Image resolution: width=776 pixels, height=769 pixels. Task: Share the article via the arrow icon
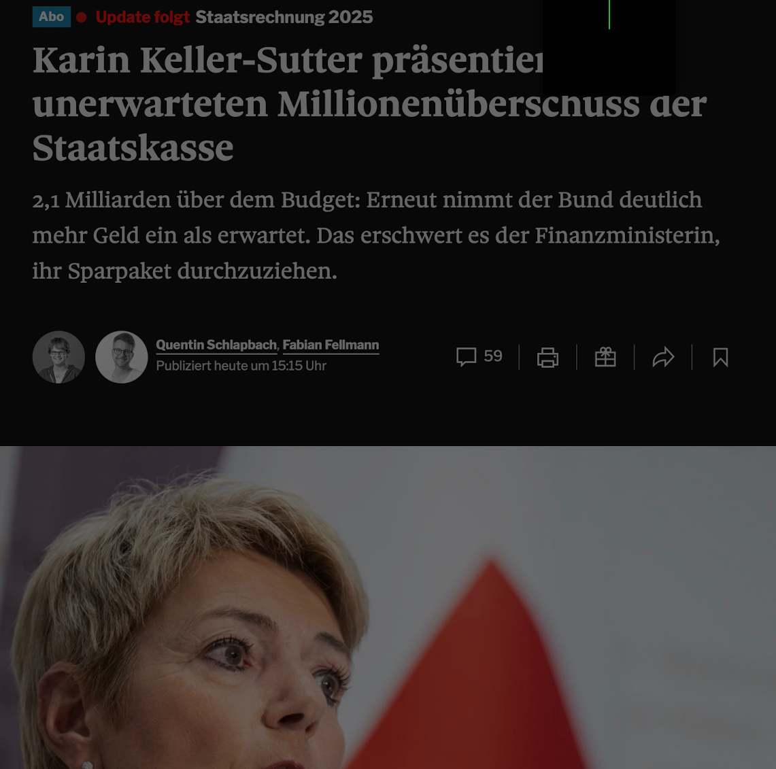point(663,357)
